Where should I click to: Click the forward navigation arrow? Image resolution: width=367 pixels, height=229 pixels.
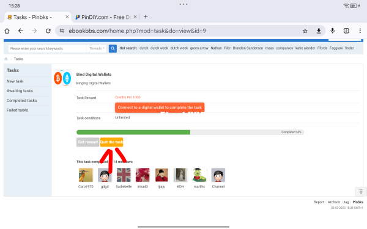tap(34, 31)
